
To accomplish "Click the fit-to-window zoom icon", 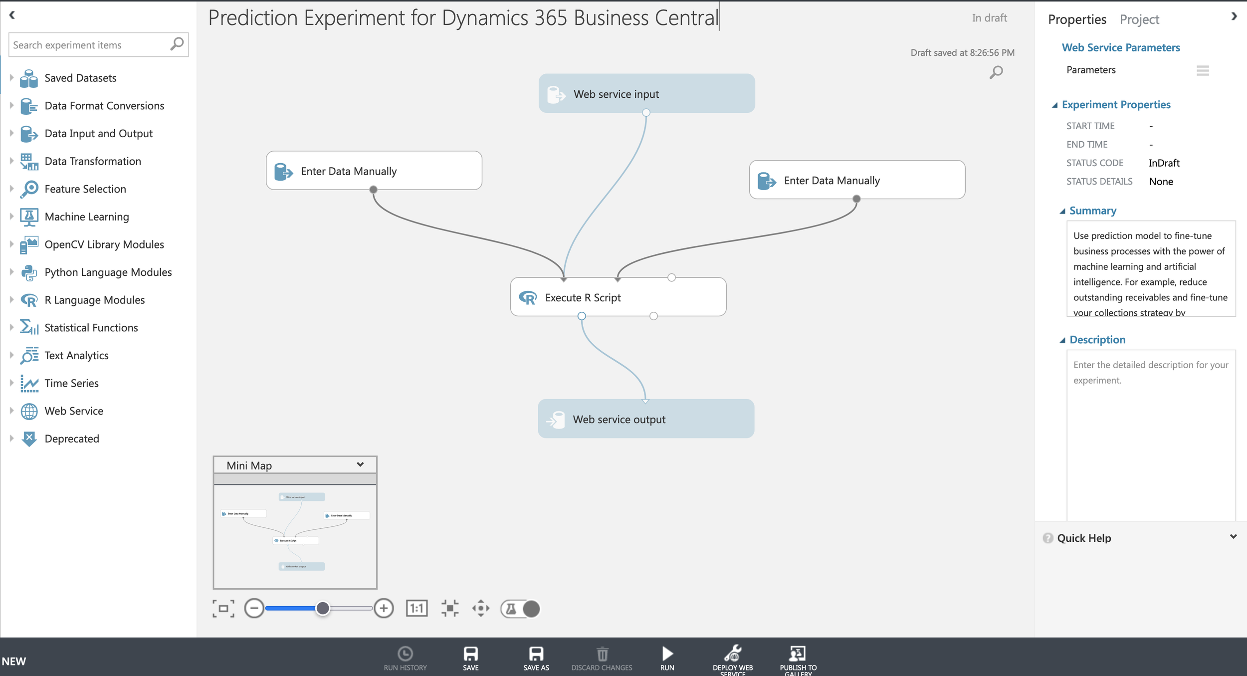I will coord(223,609).
